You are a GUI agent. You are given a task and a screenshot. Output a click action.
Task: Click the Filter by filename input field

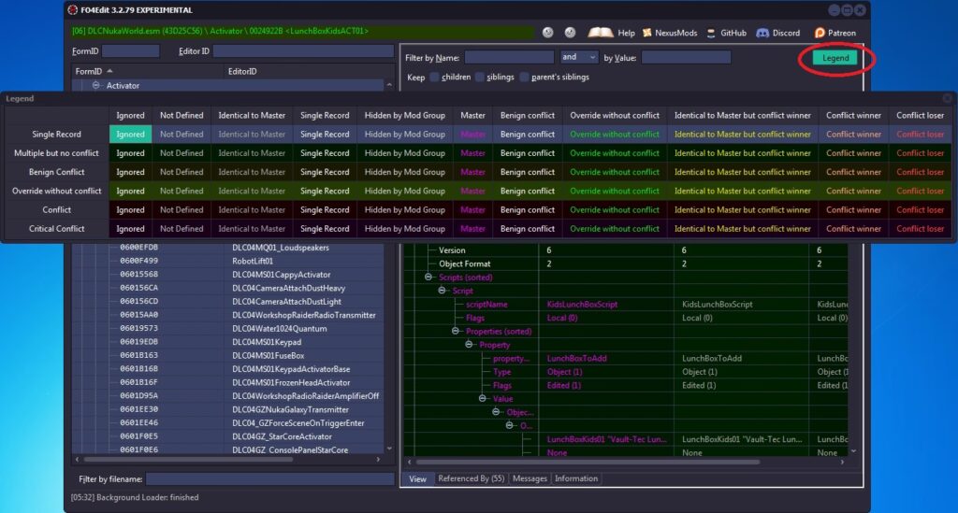point(269,479)
